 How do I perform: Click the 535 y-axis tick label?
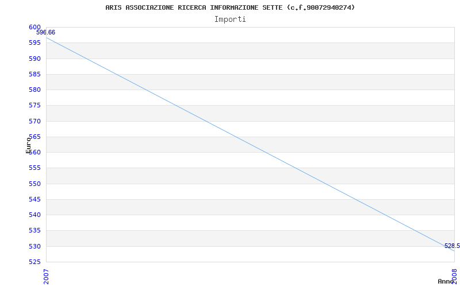pos(34,231)
